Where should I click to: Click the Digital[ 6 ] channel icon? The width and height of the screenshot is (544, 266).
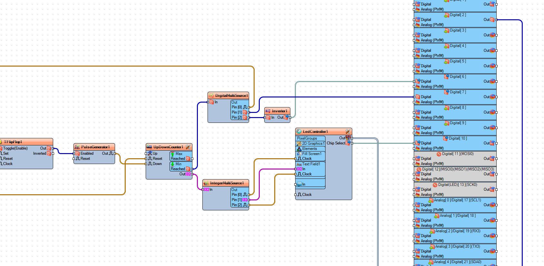point(447,77)
